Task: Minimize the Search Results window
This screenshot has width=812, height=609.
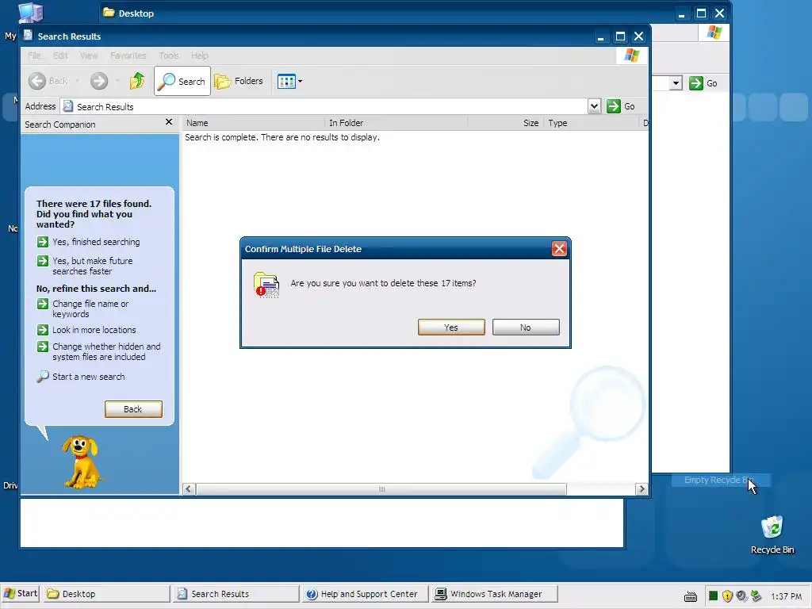Action: click(601, 36)
